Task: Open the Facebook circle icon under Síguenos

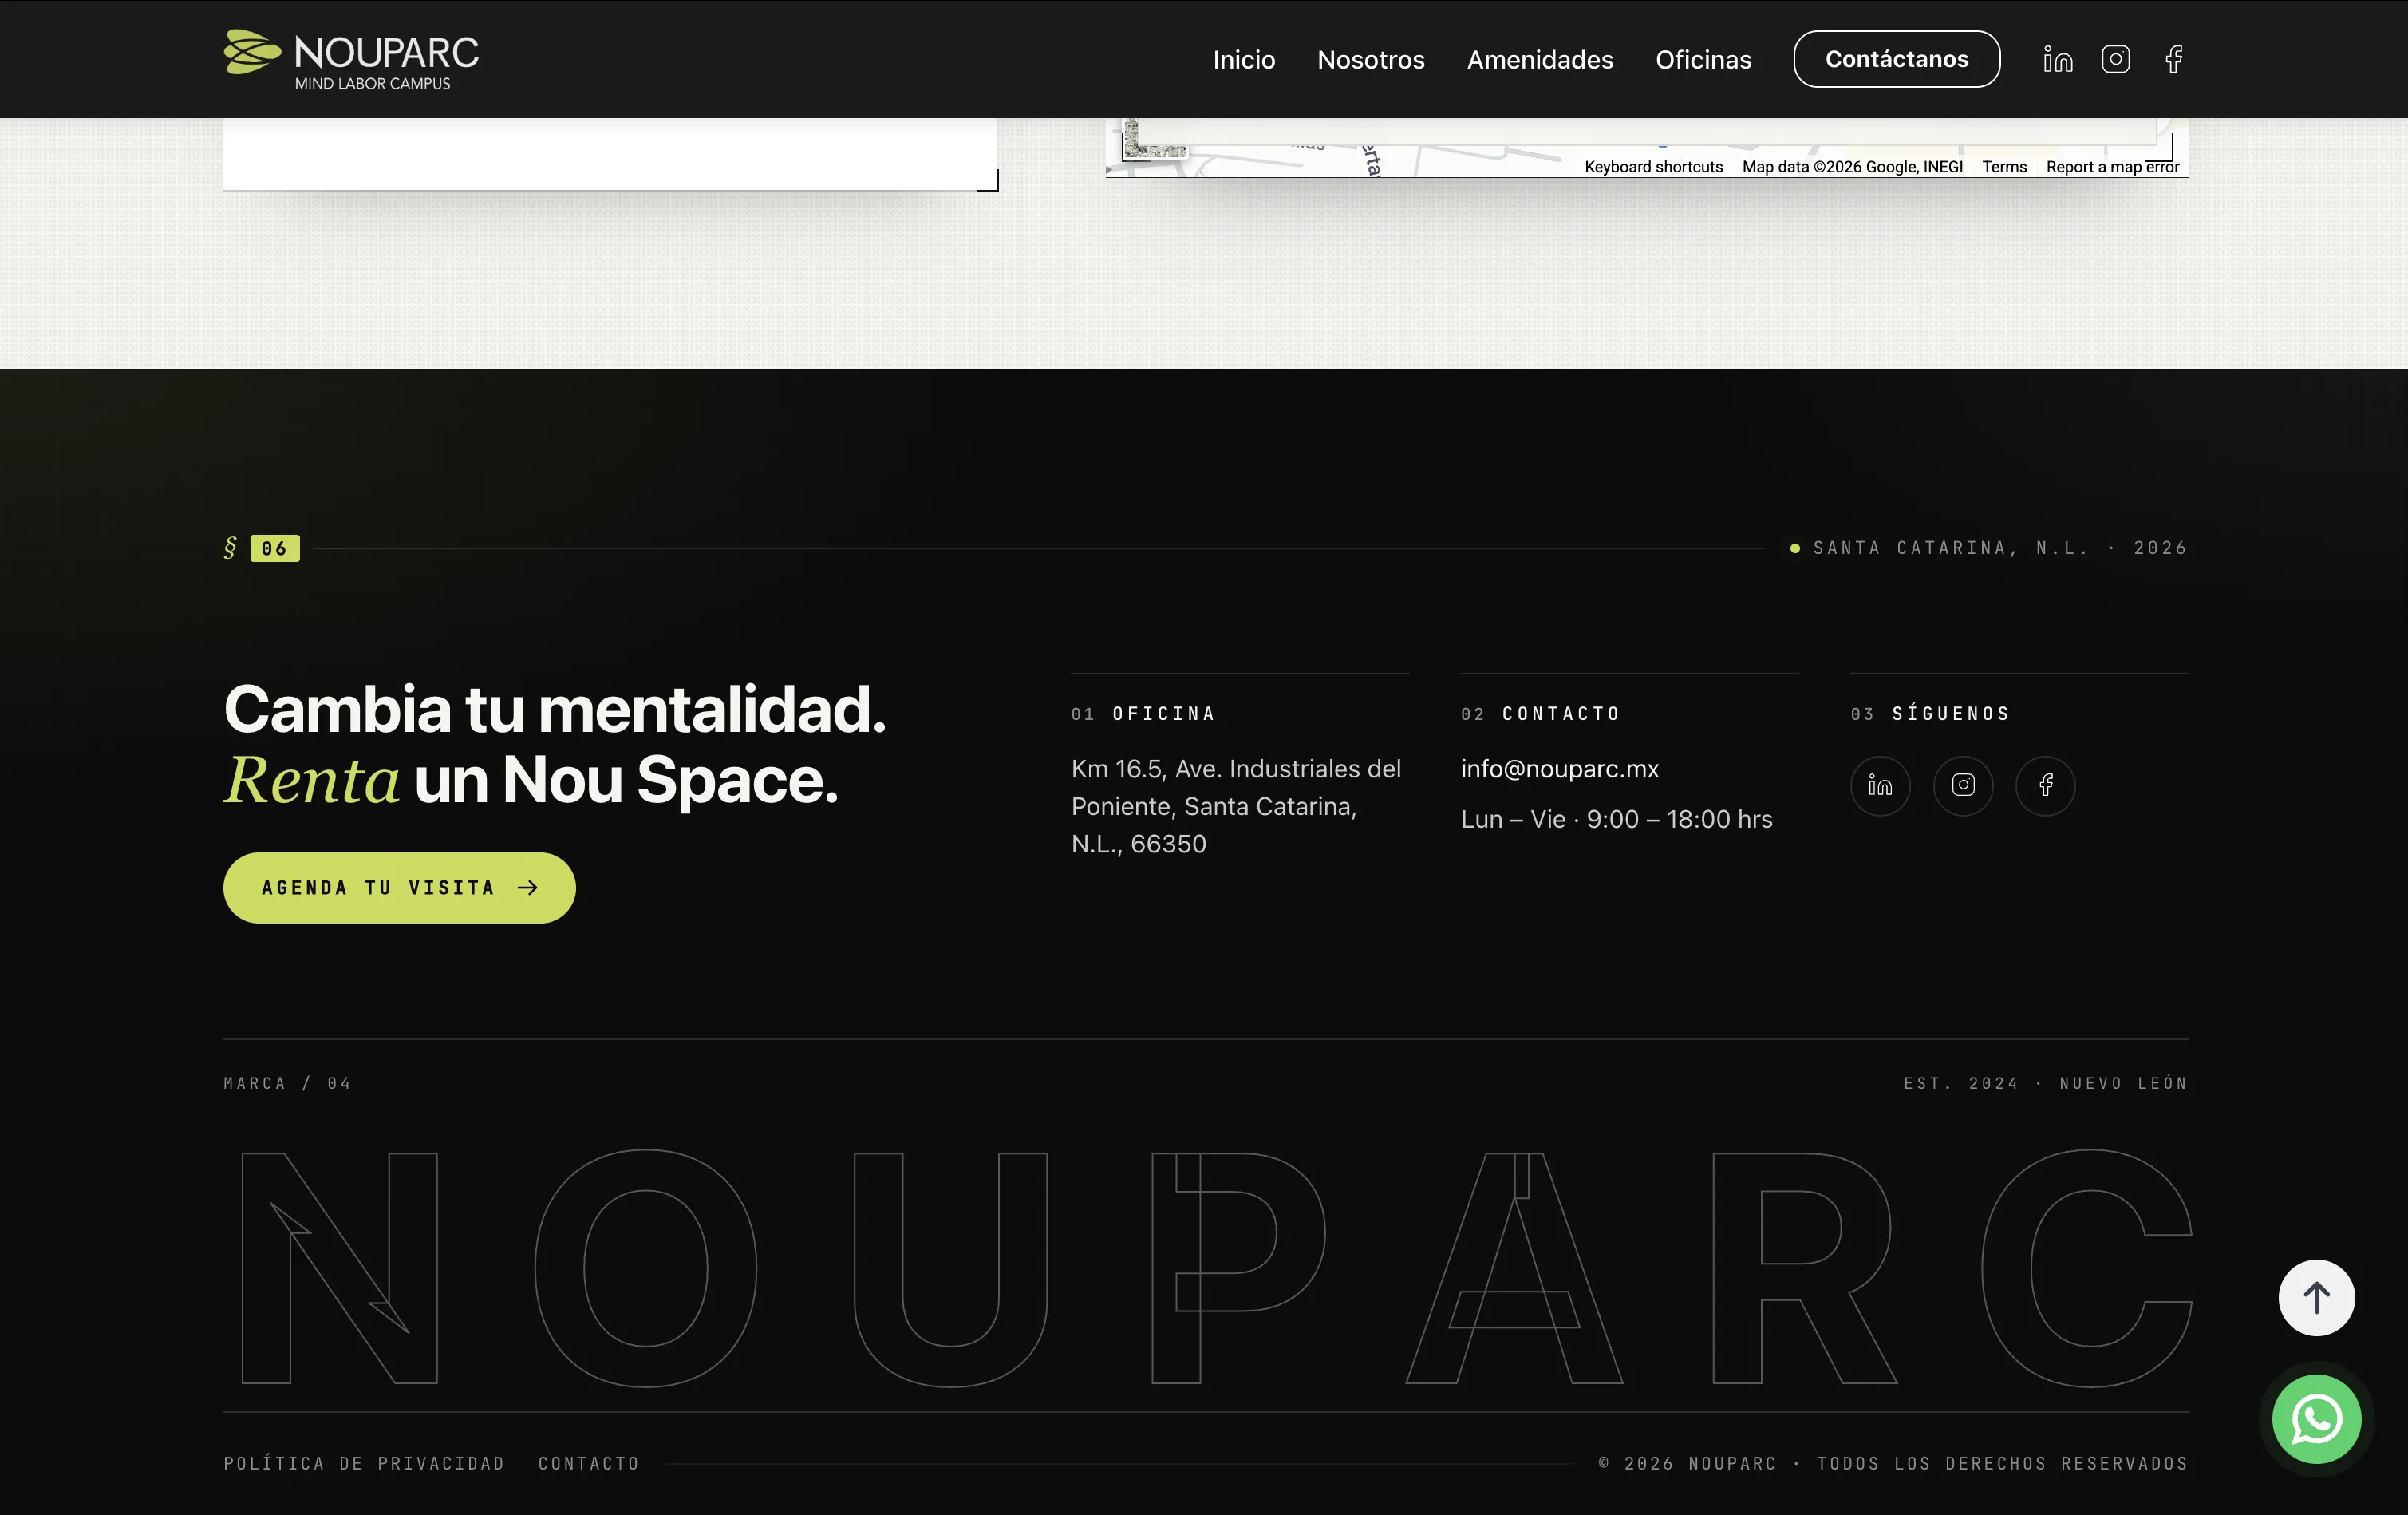Action: point(2045,785)
